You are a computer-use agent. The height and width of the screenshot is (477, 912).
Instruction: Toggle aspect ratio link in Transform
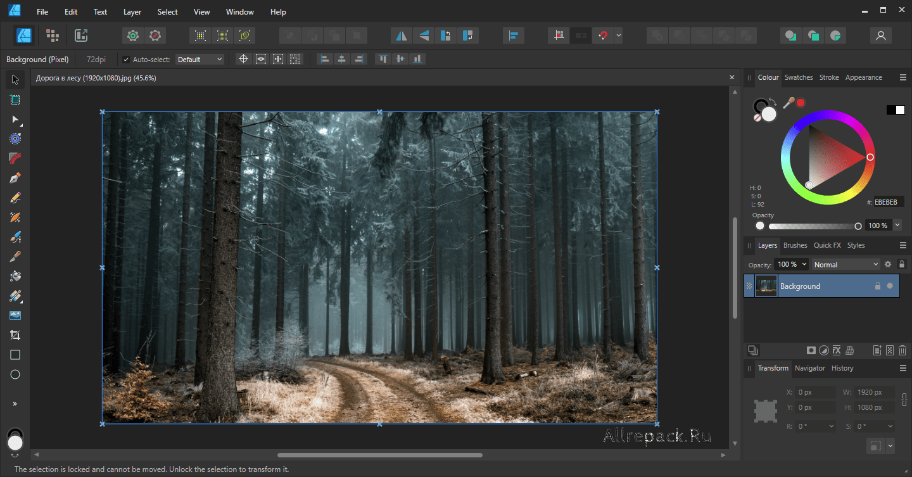904,400
